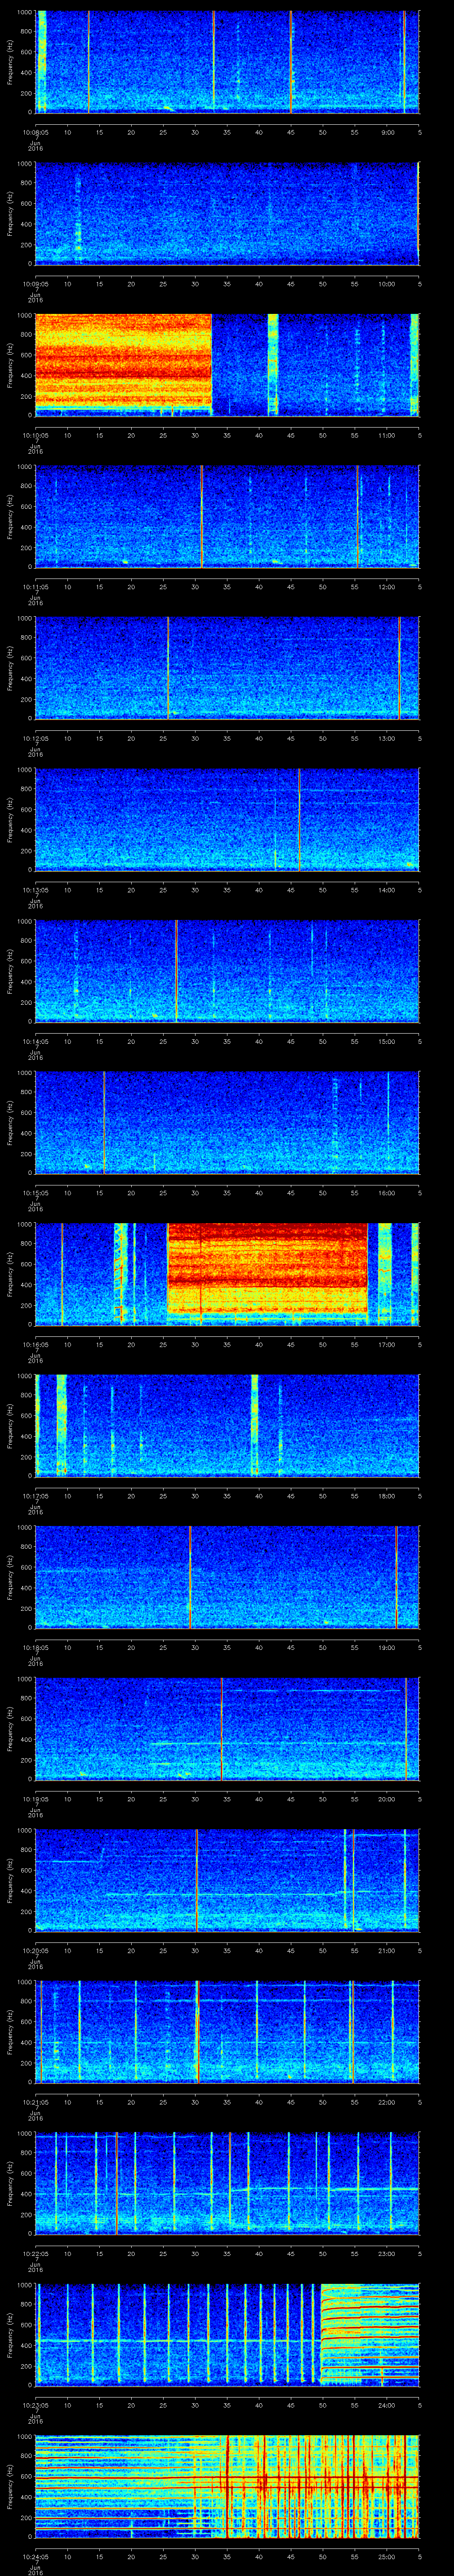The width and height of the screenshot is (454, 2576).
Task: Click the 25:00 minute tick label
Action: pyautogui.click(x=387, y=2556)
